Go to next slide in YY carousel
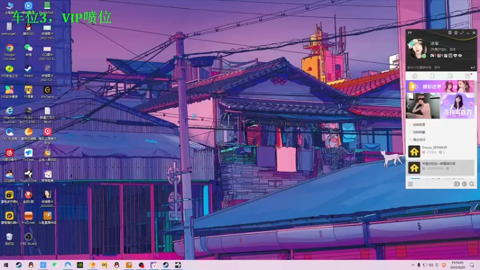 click(x=472, y=106)
